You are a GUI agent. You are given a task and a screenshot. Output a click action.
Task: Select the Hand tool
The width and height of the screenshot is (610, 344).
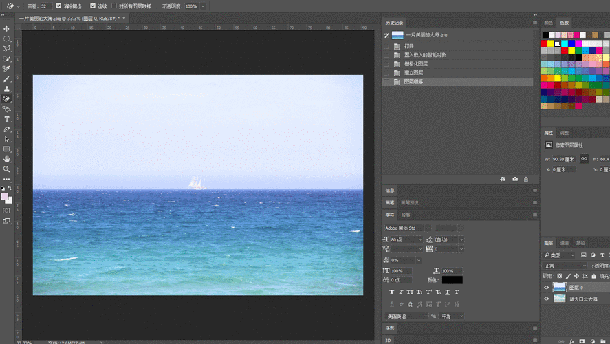click(x=7, y=159)
